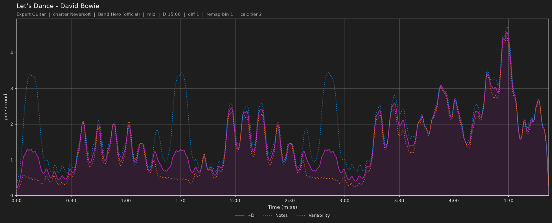Click the "0" tick label on the y-axis
Image resolution: width=552 pixels, height=223 pixels.
pos(12,196)
